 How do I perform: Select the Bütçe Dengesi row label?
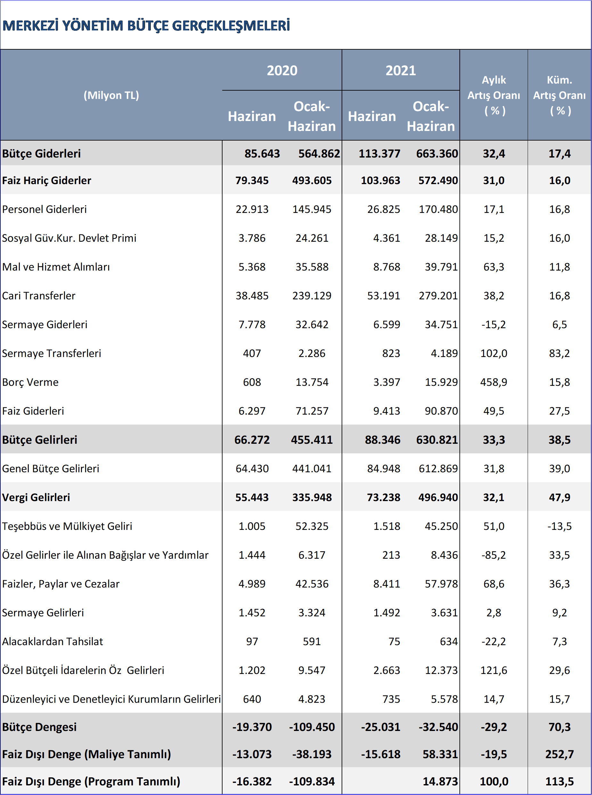[x=39, y=727]
